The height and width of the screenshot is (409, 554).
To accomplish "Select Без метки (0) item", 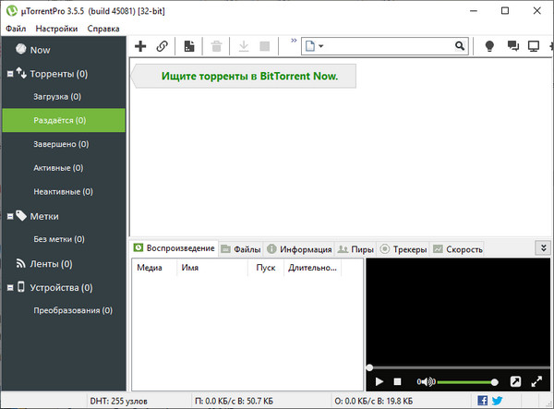I will [59, 239].
